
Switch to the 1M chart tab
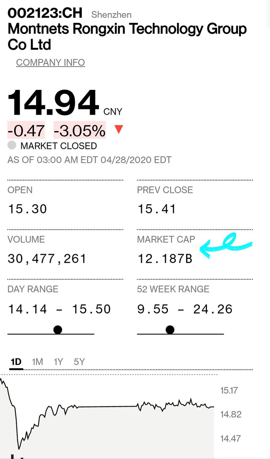37,361
